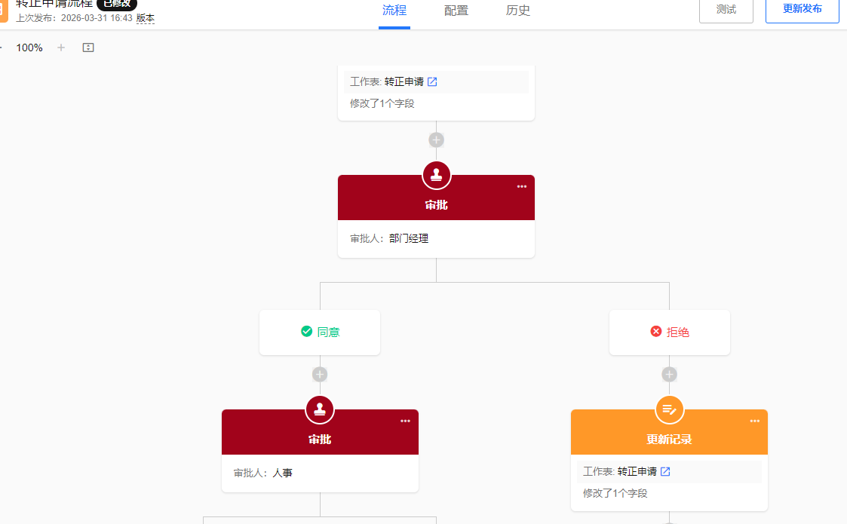Click the 100% zoom level control
The height and width of the screenshot is (524, 847).
[28, 47]
